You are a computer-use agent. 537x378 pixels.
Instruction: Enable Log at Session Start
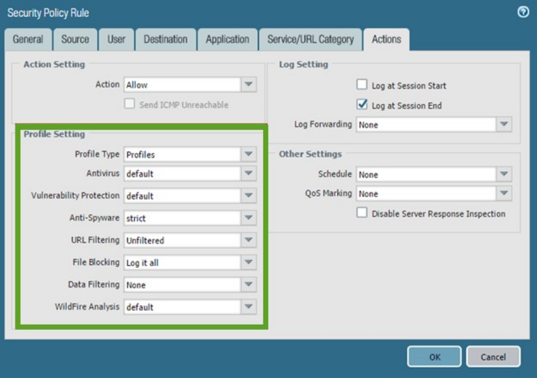coord(361,84)
